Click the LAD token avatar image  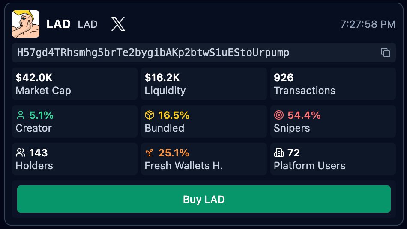(x=26, y=24)
